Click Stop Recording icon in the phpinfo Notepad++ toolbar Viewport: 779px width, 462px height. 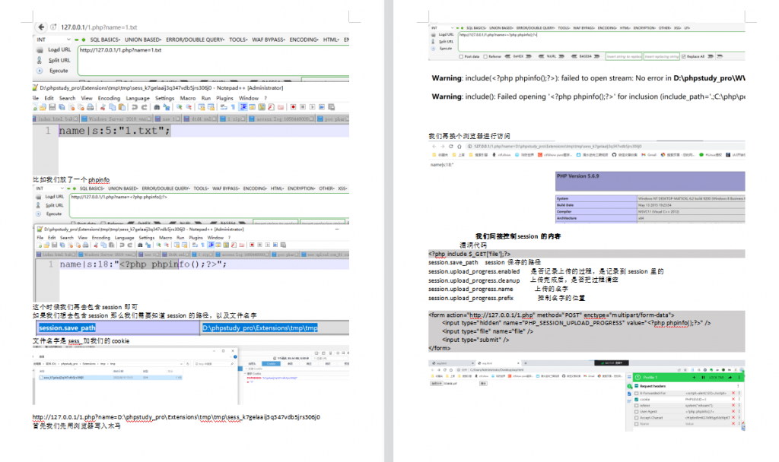click(259, 245)
